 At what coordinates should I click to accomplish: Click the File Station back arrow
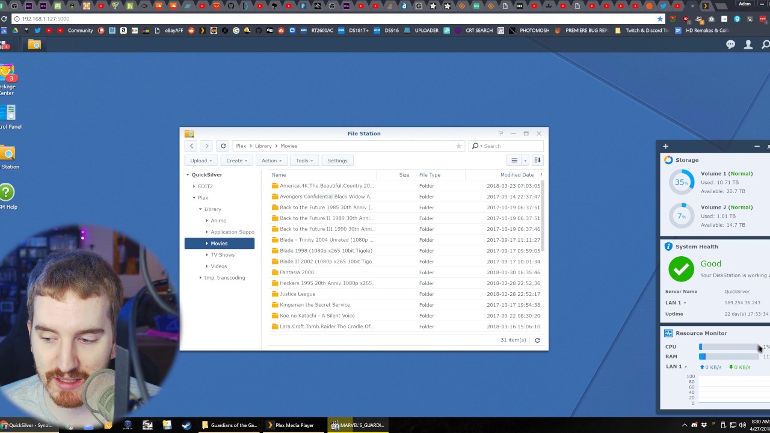point(191,146)
